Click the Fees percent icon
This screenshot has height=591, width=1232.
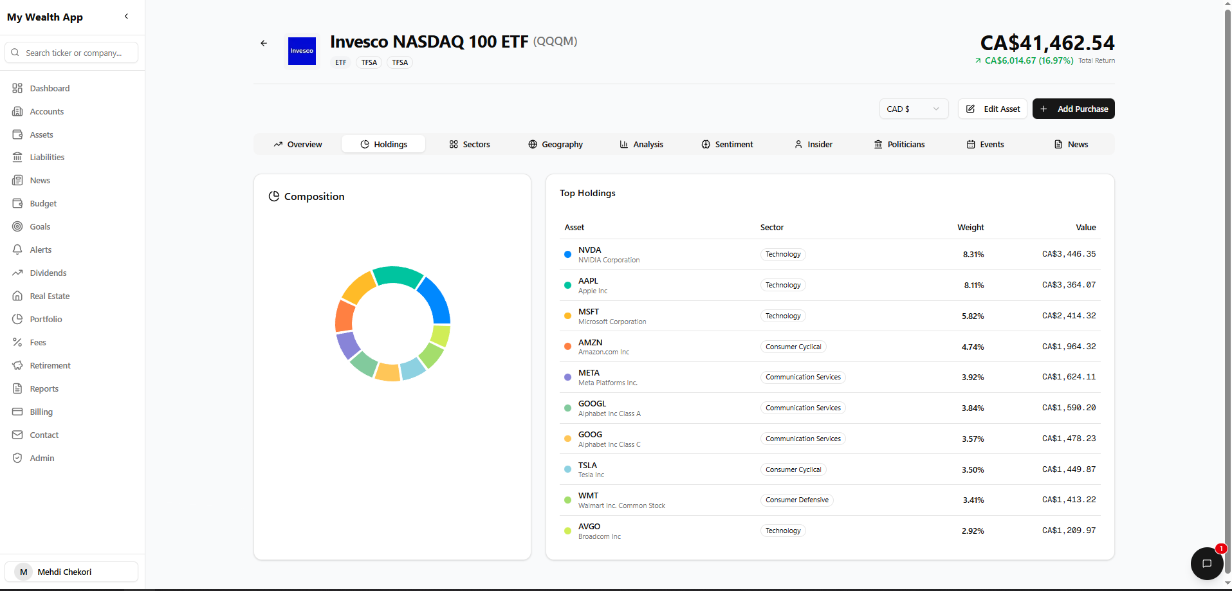(17, 342)
